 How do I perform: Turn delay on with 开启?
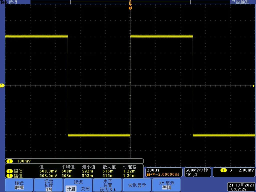click(71, 189)
